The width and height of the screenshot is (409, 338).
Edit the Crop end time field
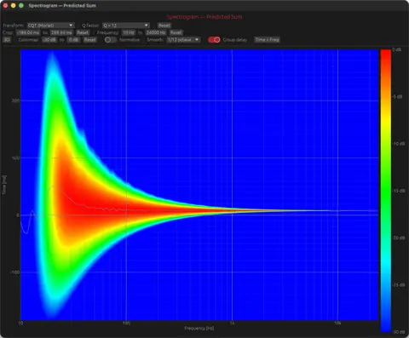pos(61,32)
